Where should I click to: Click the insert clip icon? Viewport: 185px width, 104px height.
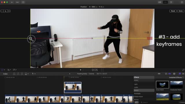[18, 74]
